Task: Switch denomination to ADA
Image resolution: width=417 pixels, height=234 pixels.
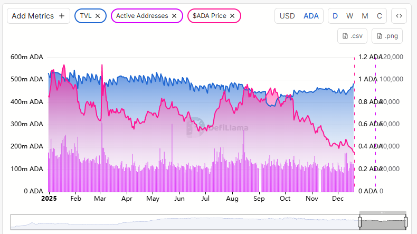Action: click(311, 16)
